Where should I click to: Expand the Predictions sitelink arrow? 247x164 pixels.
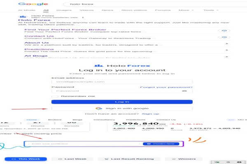click(227, 50)
